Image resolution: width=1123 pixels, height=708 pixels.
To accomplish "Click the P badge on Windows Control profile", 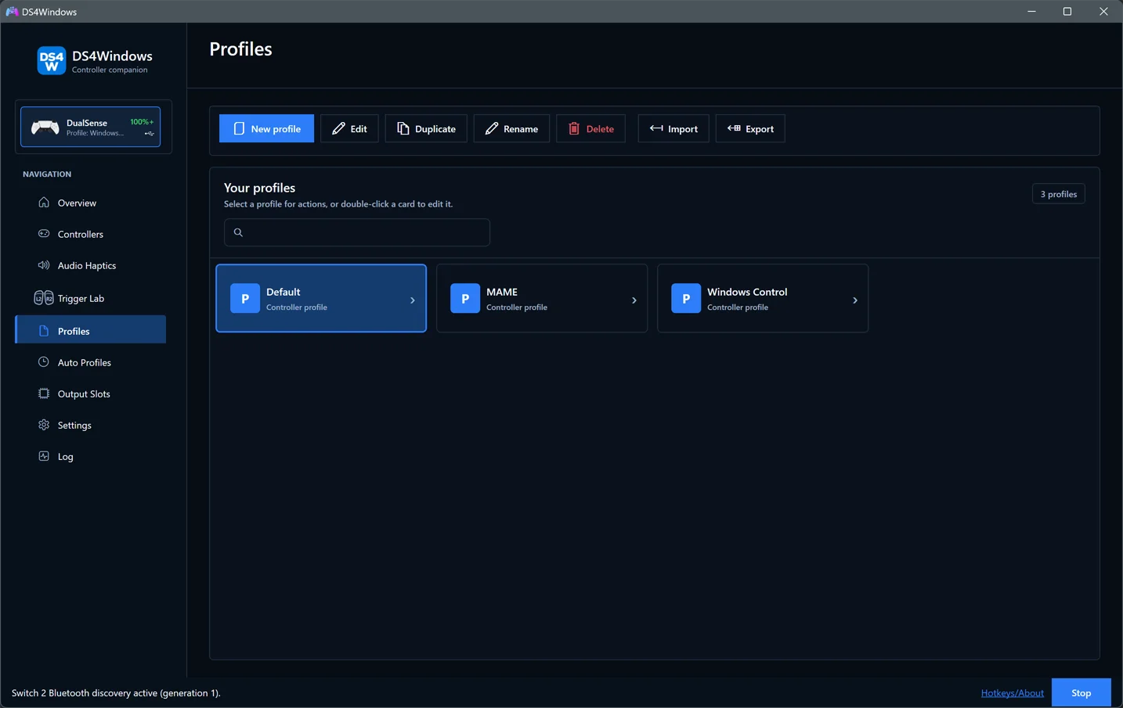I will 686,298.
